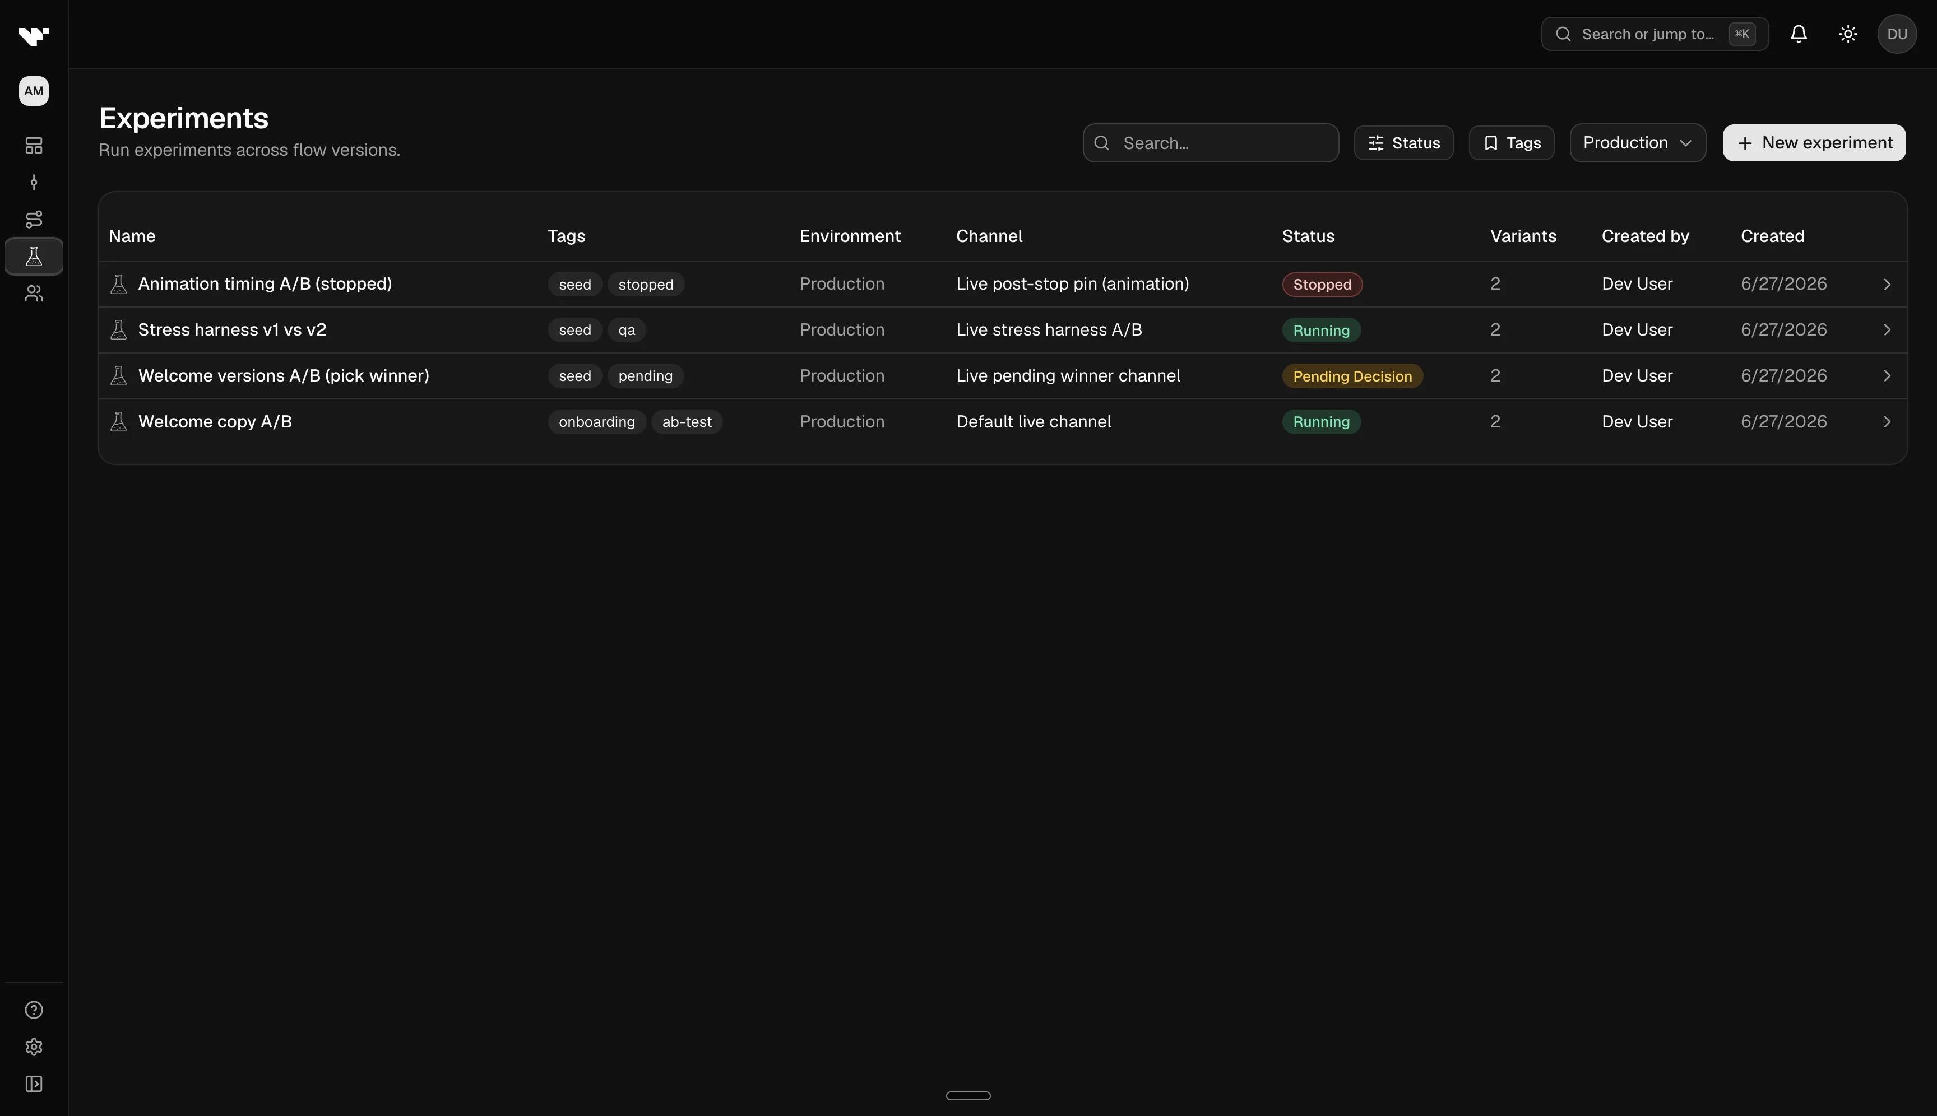Focus the Search or jump to field

coord(1655,34)
